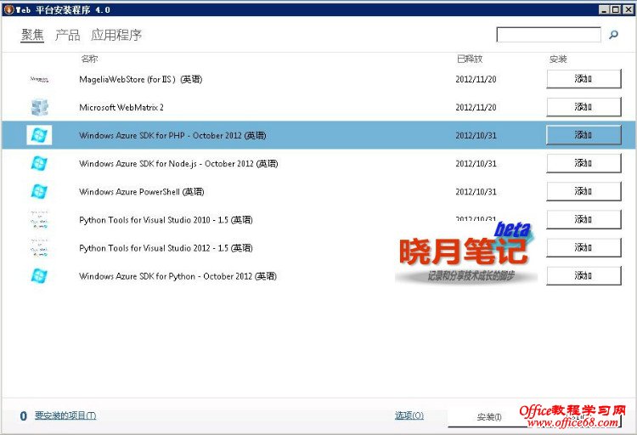637x435 pixels.
Task: Click the Python Tools 2010 row icon
Action: [x=39, y=219]
